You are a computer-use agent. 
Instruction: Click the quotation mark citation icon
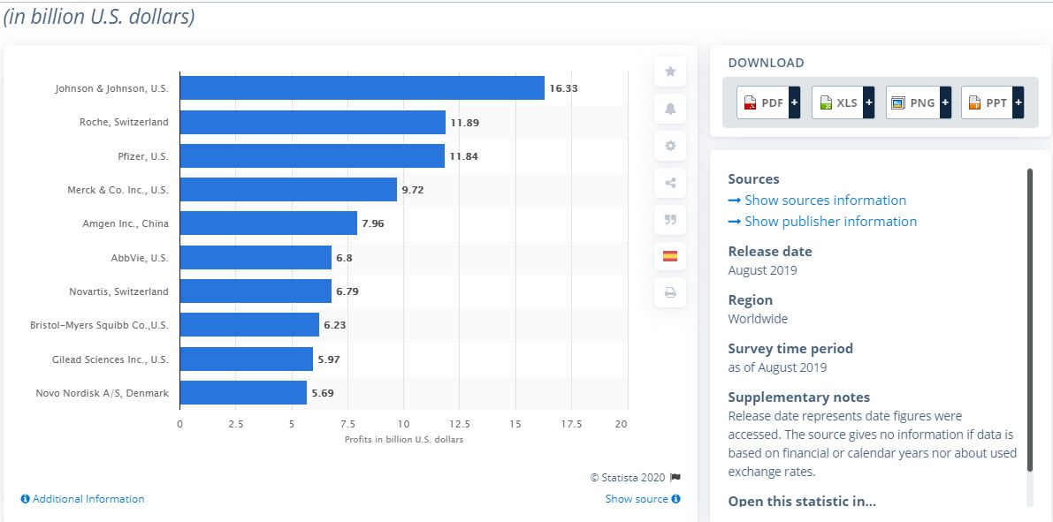click(x=669, y=219)
